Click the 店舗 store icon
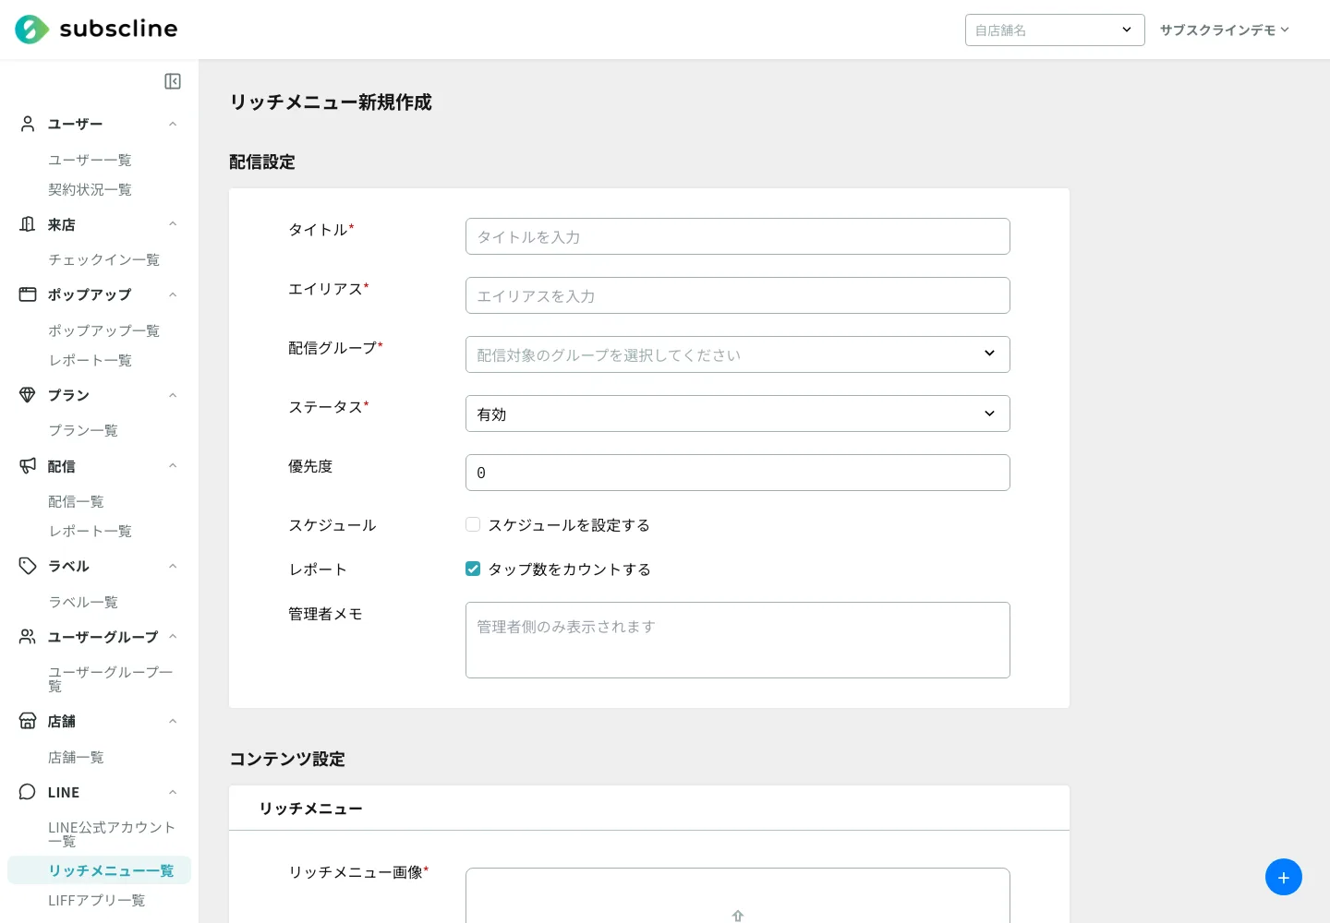1330x923 pixels. (28, 721)
